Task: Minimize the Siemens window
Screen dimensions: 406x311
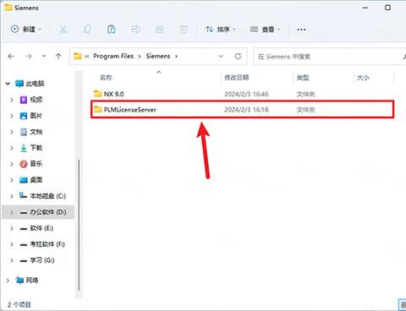Action: [365, 8]
